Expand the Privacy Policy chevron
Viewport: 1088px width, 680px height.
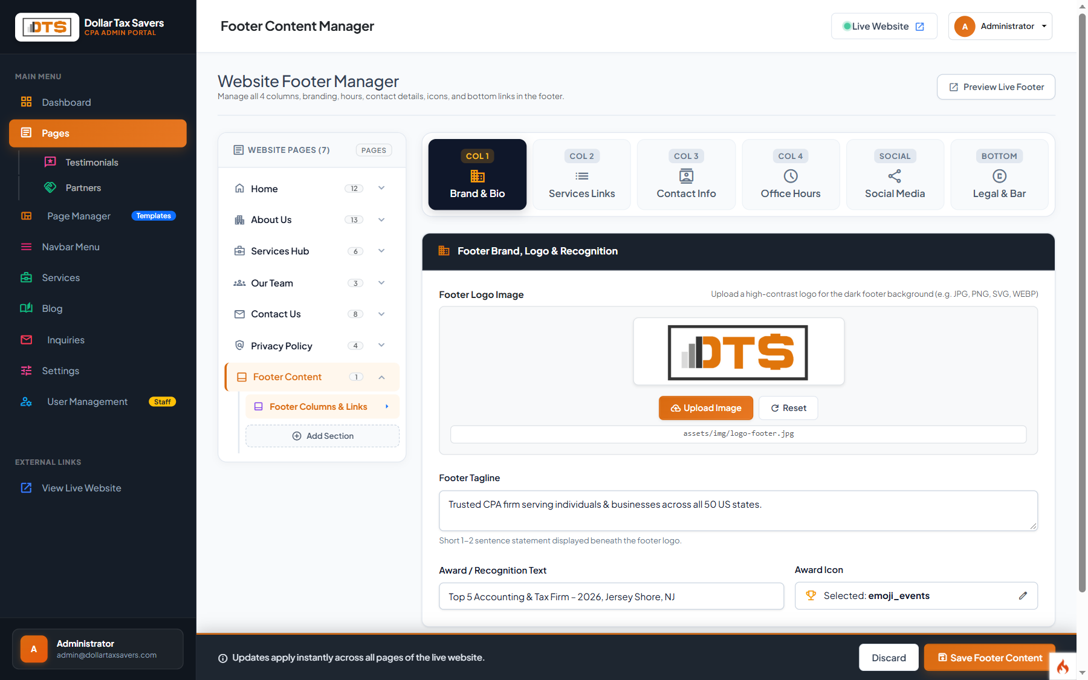381,345
